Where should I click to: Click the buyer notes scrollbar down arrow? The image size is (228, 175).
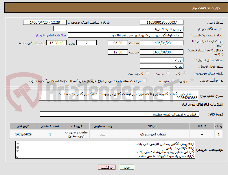coord(18,151)
